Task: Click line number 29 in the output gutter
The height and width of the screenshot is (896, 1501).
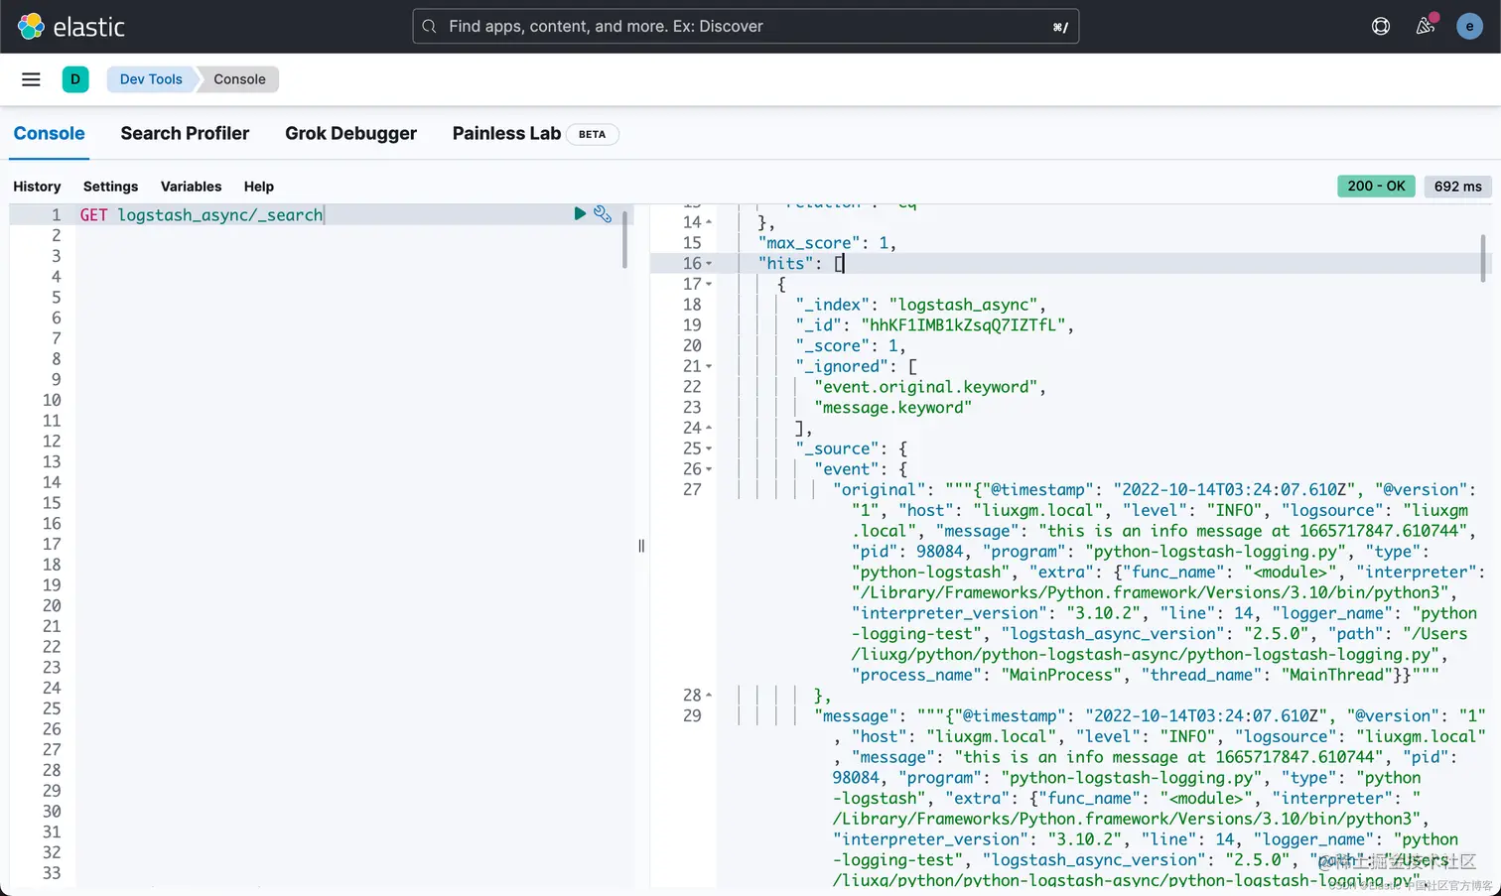Action: pos(692,715)
